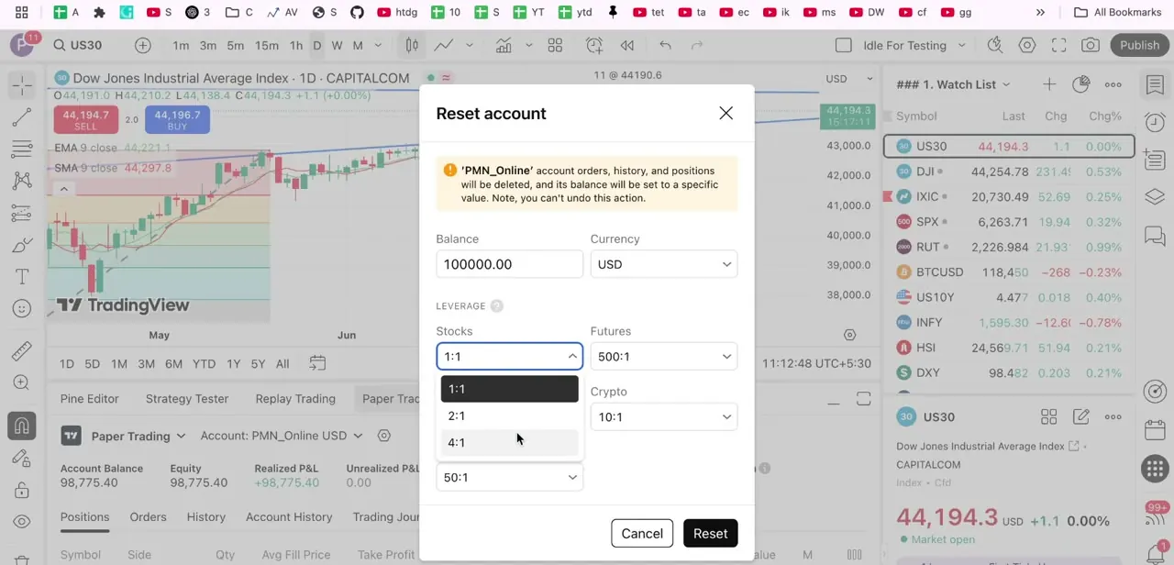
Task: Select BTCUSD row in watch list
Action: [x=1009, y=272]
